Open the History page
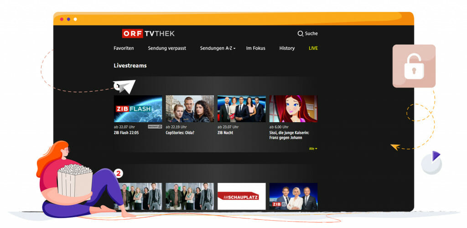This screenshot has width=467, height=228. click(x=287, y=48)
